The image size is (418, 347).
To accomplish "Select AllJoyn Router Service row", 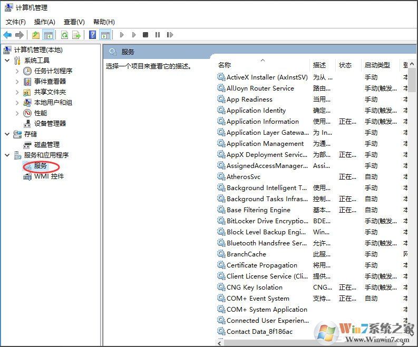I will (x=260, y=88).
